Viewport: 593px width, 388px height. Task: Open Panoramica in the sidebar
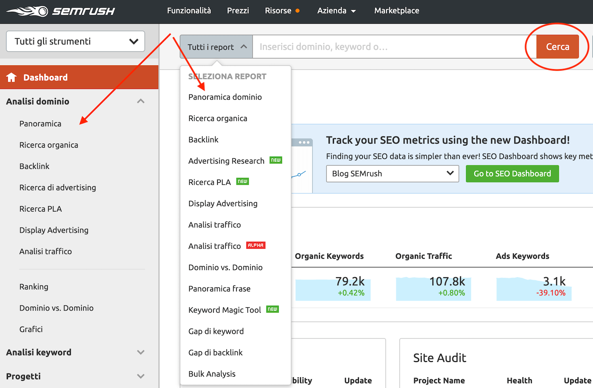[40, 124]
